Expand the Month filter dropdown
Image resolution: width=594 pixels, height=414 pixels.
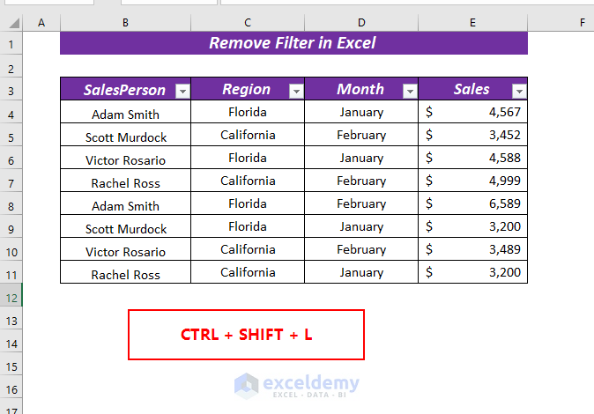[409, 91]
